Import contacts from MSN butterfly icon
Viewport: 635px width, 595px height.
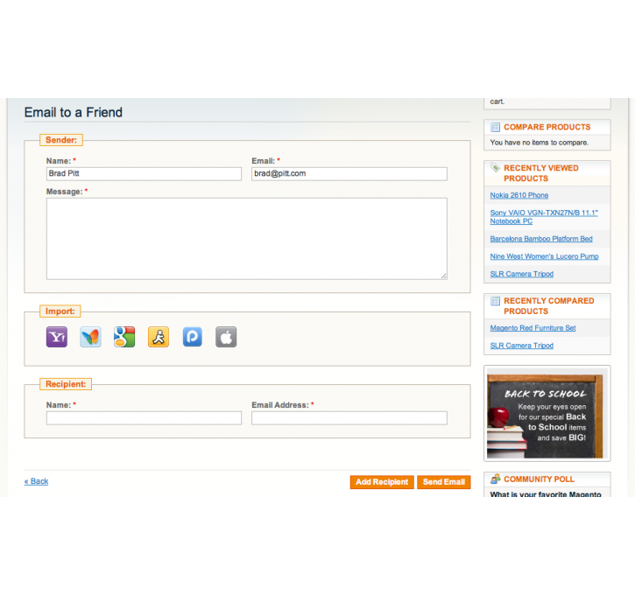coord(90,337)
